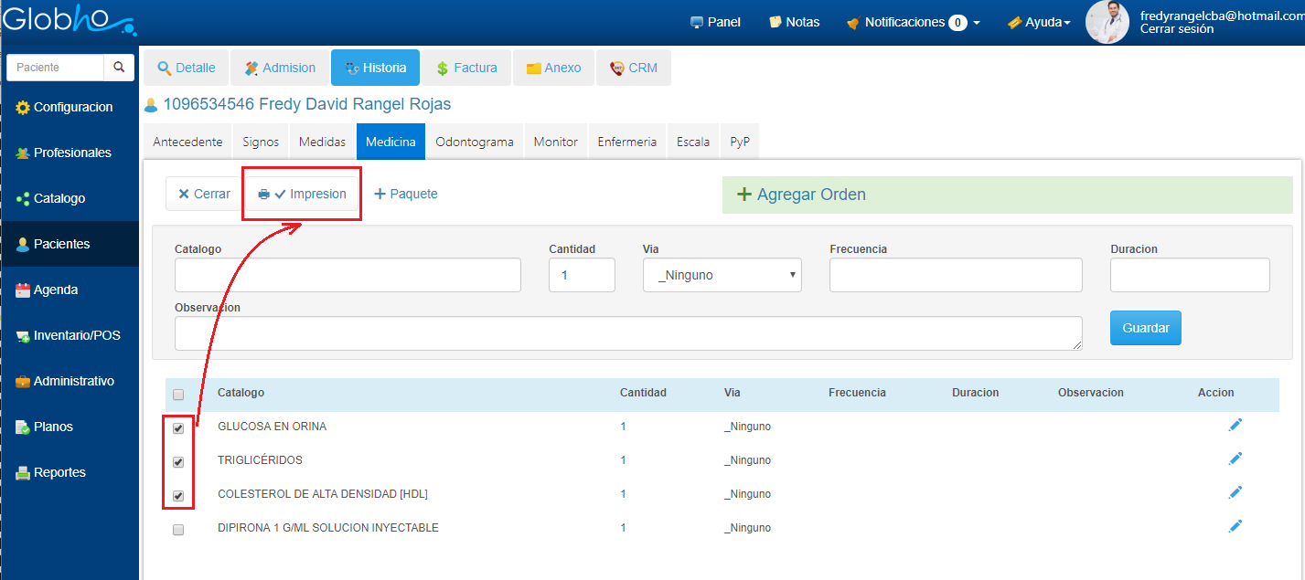1305x580 pixels.
Task: Click the pencil edit icon for GLUCOSA EN ORINA
Action: pos(1235,425)
